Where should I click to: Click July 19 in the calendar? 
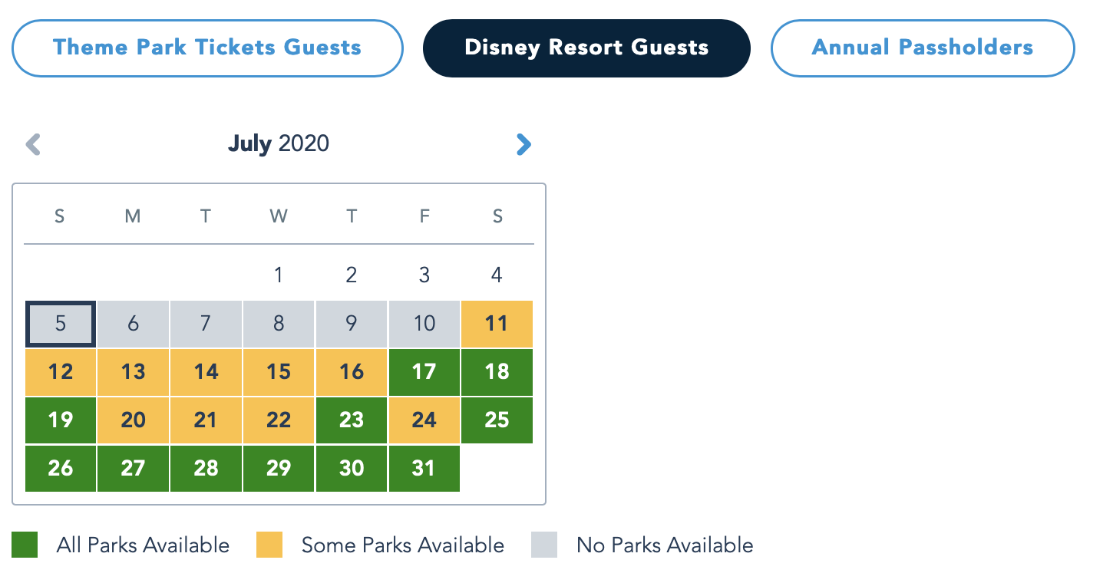tap(61, 420)
